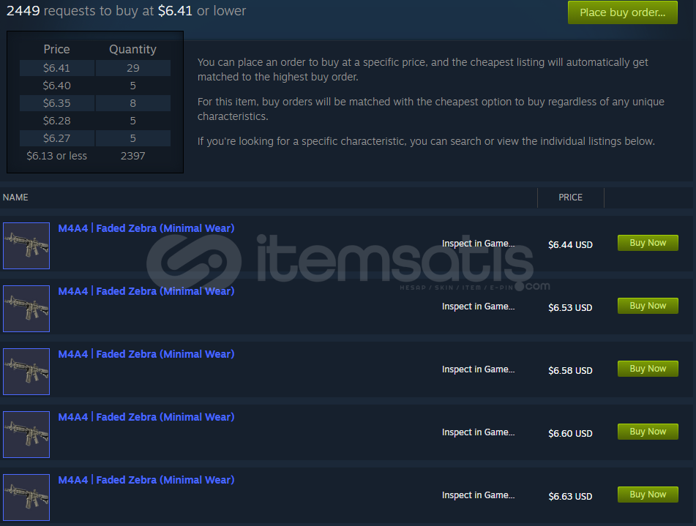
Task: Inspect in Game for the $6.63 listing
Action: point(478,495)
